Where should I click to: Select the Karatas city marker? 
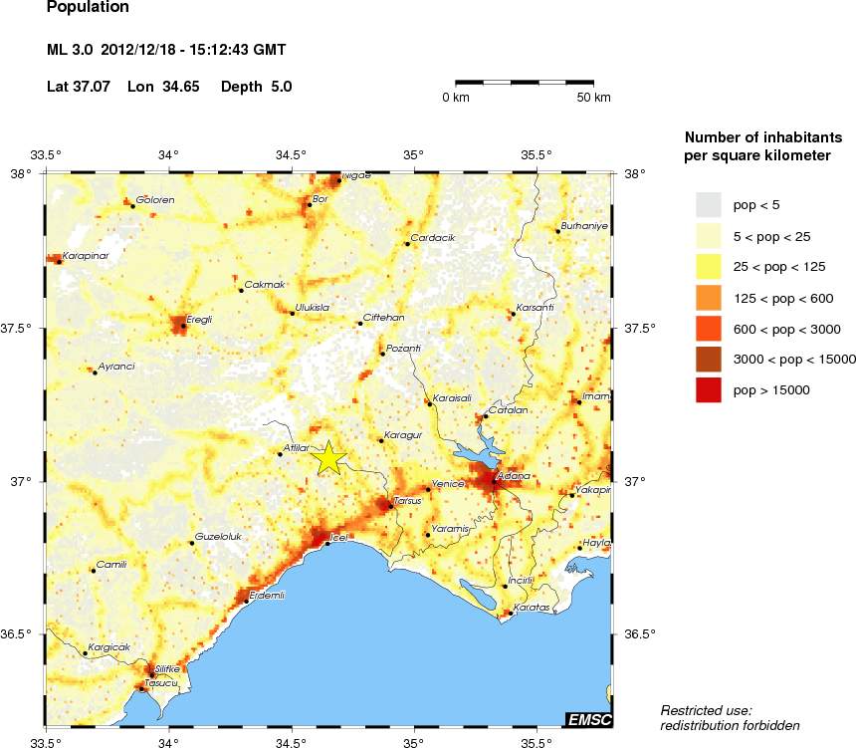click(x=511, y=613)
